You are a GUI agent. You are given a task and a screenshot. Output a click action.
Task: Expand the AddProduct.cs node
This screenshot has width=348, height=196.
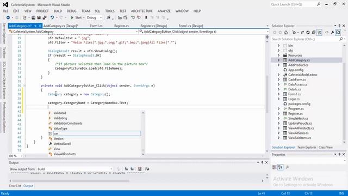click(279, 65)
